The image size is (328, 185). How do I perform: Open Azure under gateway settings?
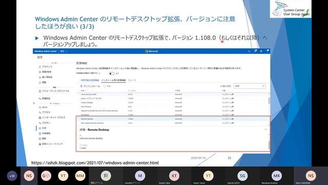tap(43, 107)
